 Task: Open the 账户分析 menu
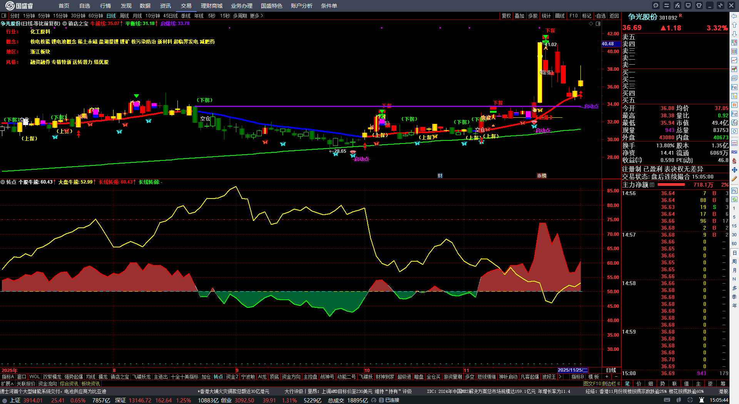(302, 6)
